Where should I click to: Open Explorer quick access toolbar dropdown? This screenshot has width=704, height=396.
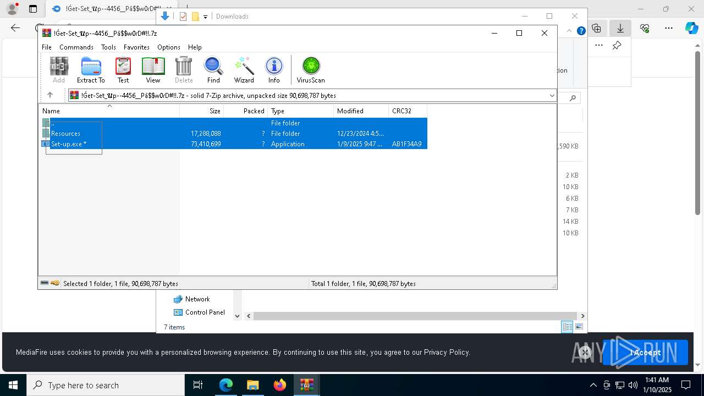(x=206, y=17)
